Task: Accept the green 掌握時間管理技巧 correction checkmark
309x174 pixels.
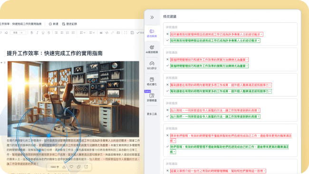Action: pyautogui.click(x=167, y=66)
